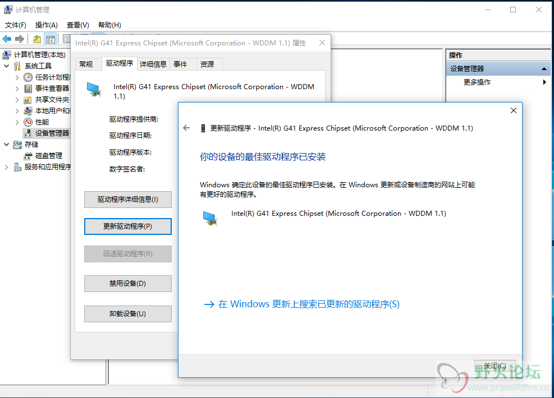Click the back arrow in update driver wizard
Image resolution: width=554 pixels, height=398 pixels.
pyautogui.click(x=186, y=128)
